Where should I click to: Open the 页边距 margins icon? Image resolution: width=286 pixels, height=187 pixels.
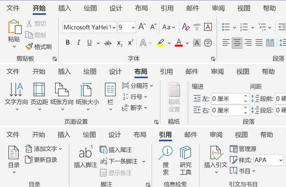coord(39,90)
